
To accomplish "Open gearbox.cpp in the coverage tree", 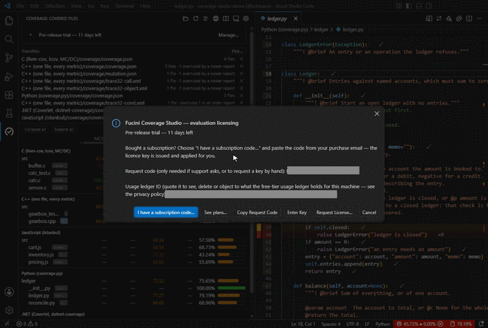I will 42,221.
